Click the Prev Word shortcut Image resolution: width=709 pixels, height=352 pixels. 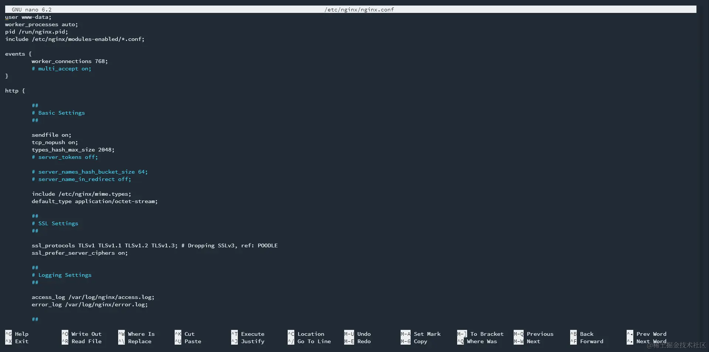[647, 334]
